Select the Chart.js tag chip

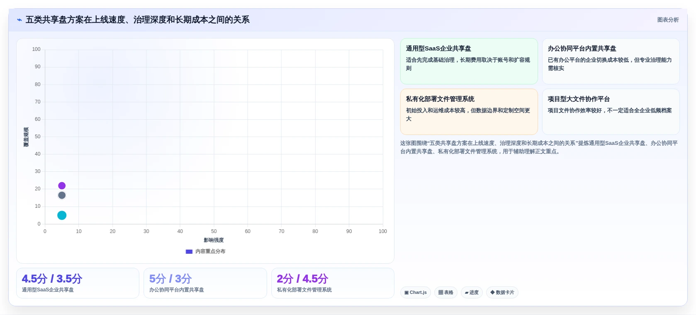pos(416,293)
